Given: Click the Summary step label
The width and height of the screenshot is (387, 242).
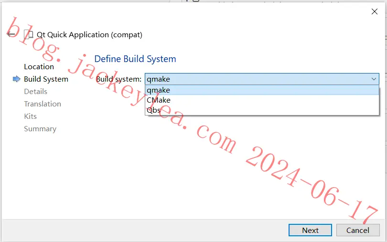Looking at the screenshot, I should pyautogui.click(x=40, y=129).
